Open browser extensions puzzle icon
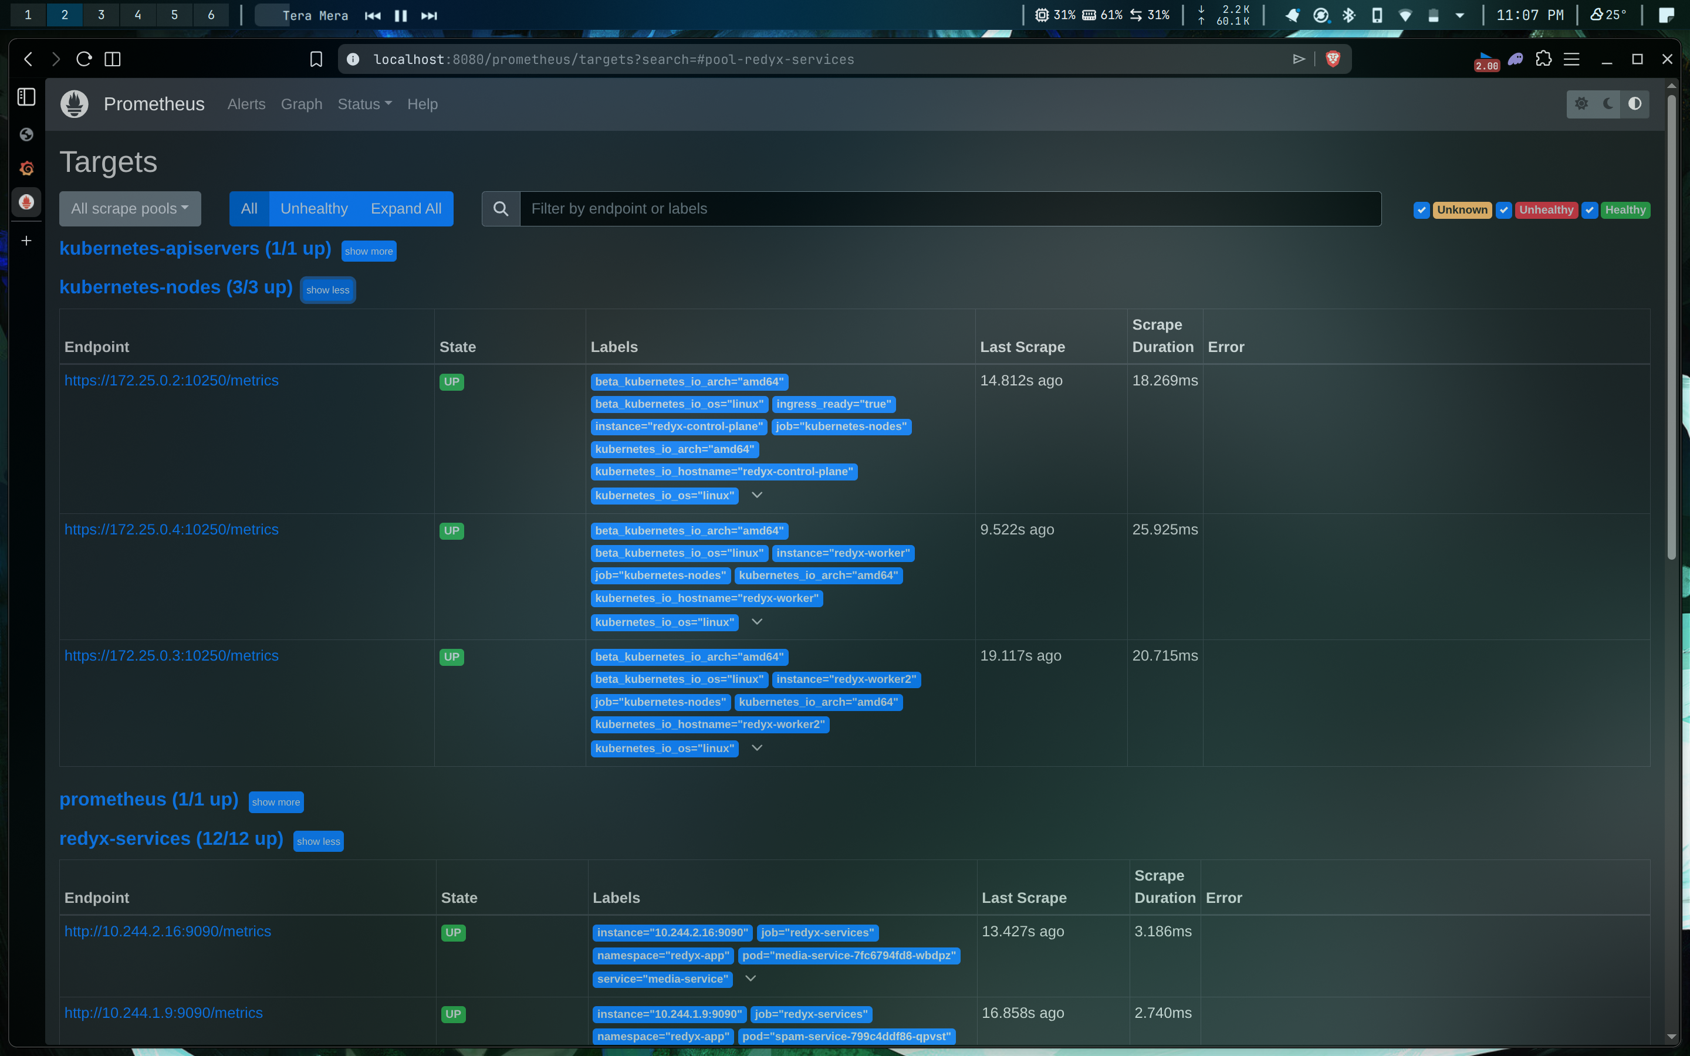 tap(1543, 59)
